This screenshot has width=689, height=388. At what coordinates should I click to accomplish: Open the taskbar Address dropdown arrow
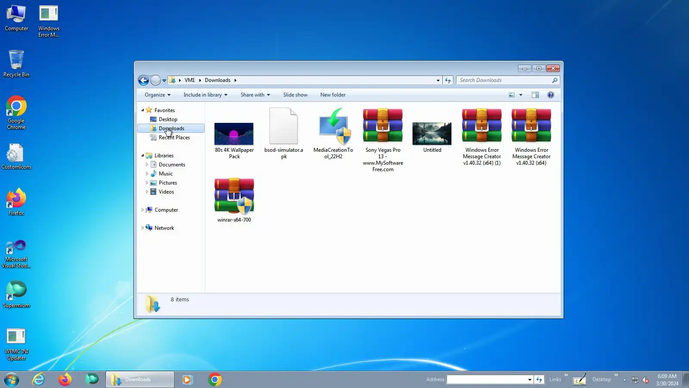(530, 380)
